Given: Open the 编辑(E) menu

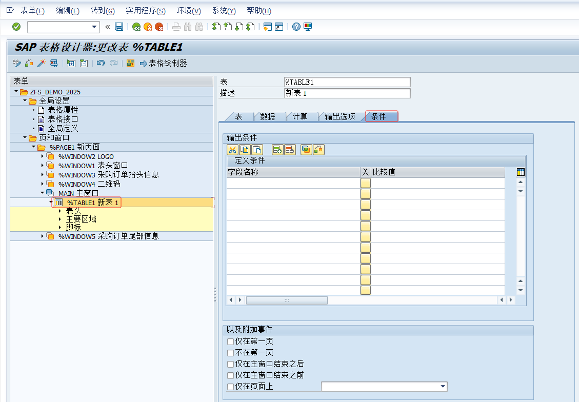Looking at the screenshot, I should 67,11.
